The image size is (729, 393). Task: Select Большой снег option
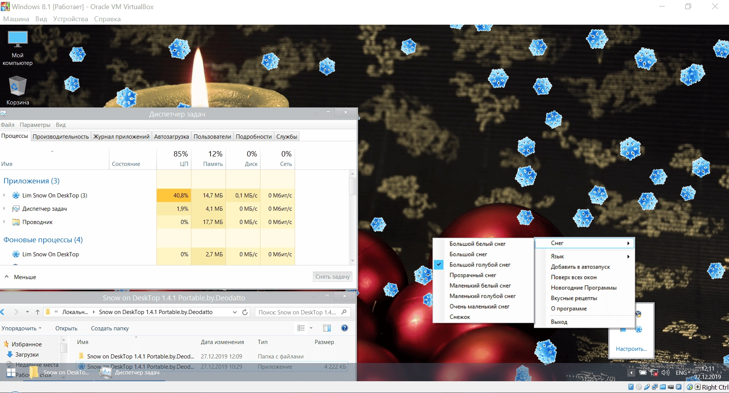pyautogui.click(x=483, y=254)
